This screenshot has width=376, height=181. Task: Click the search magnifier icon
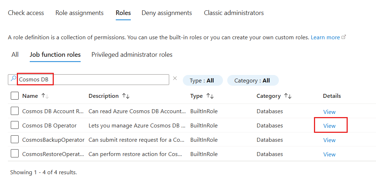click(13, 80)
